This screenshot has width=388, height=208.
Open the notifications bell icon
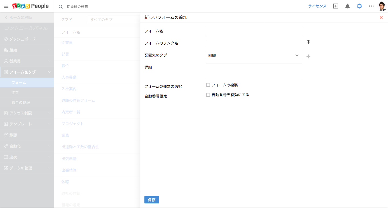point(348,6)
